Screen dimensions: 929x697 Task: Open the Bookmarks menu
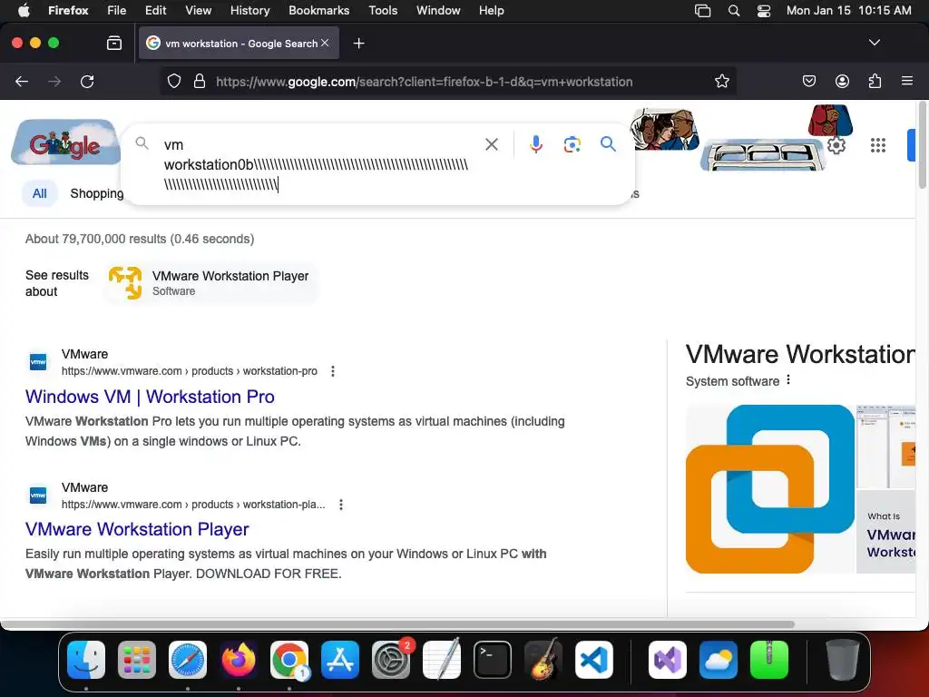pos(318,11)
